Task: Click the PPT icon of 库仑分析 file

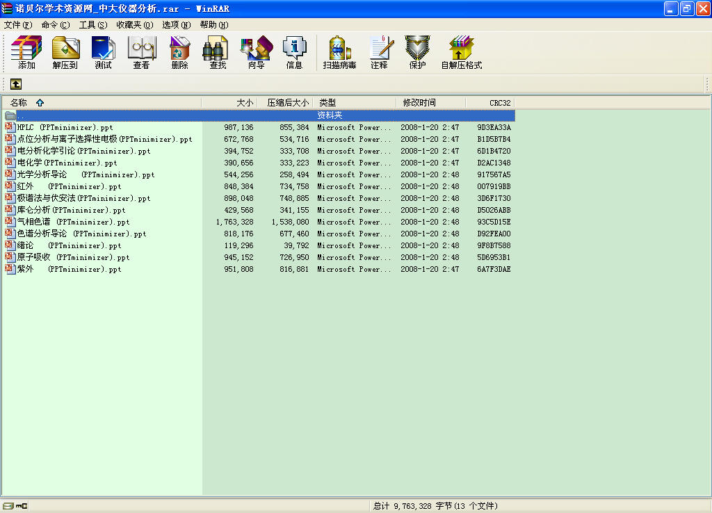Action: pos(10,210)
